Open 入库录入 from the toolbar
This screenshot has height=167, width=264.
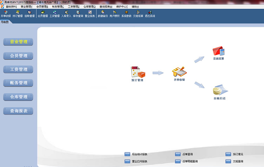[x=66, y=14]
